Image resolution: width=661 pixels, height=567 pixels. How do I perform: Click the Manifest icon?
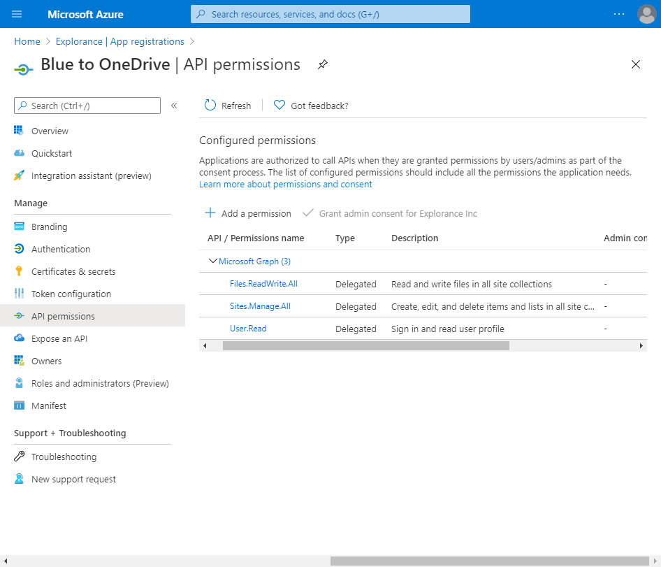pos(19,405)
